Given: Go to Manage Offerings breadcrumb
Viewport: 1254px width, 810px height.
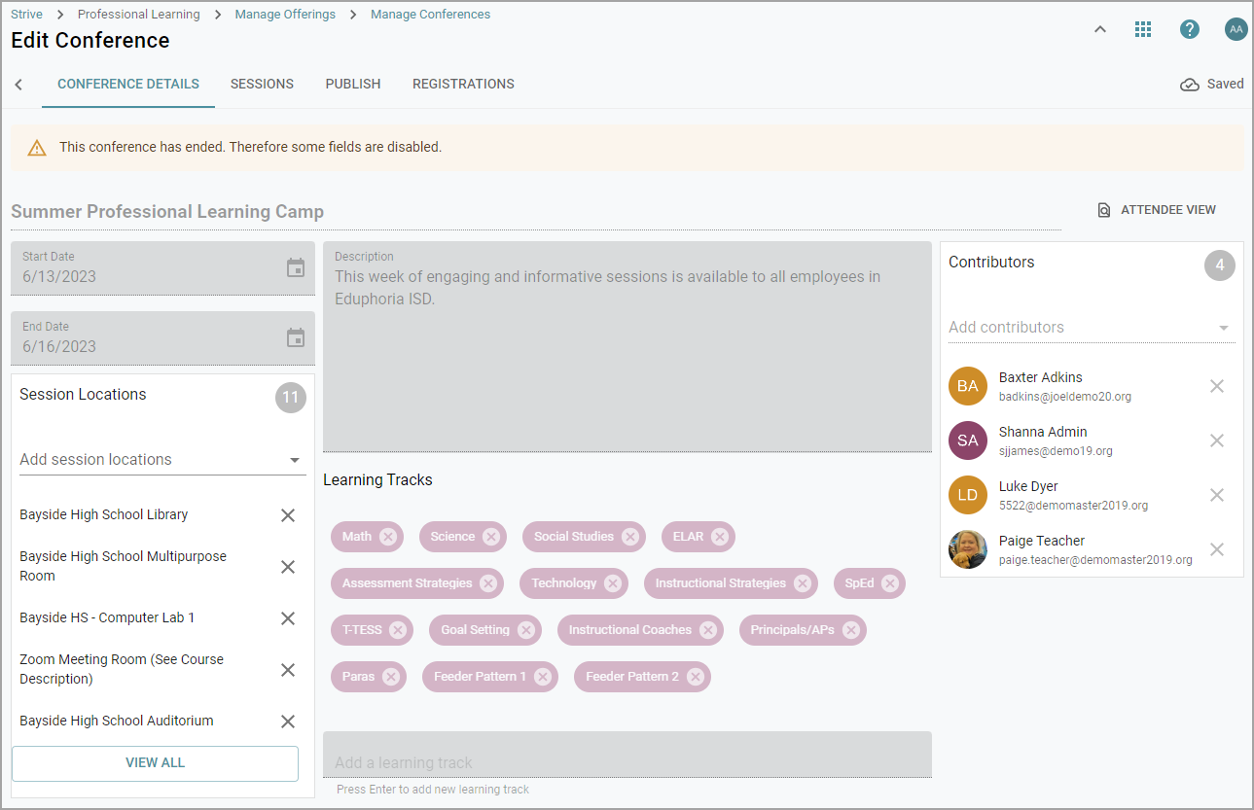Looking at the screenshot, I should [285, 15].
